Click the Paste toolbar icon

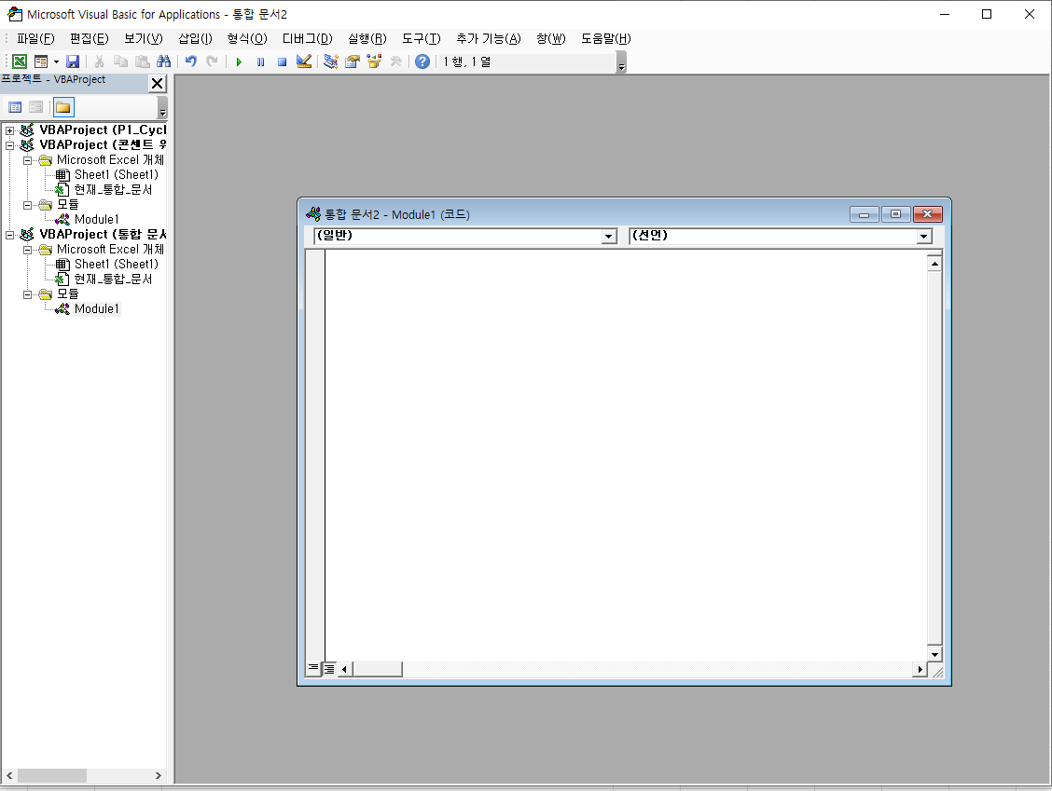point(143,61)
